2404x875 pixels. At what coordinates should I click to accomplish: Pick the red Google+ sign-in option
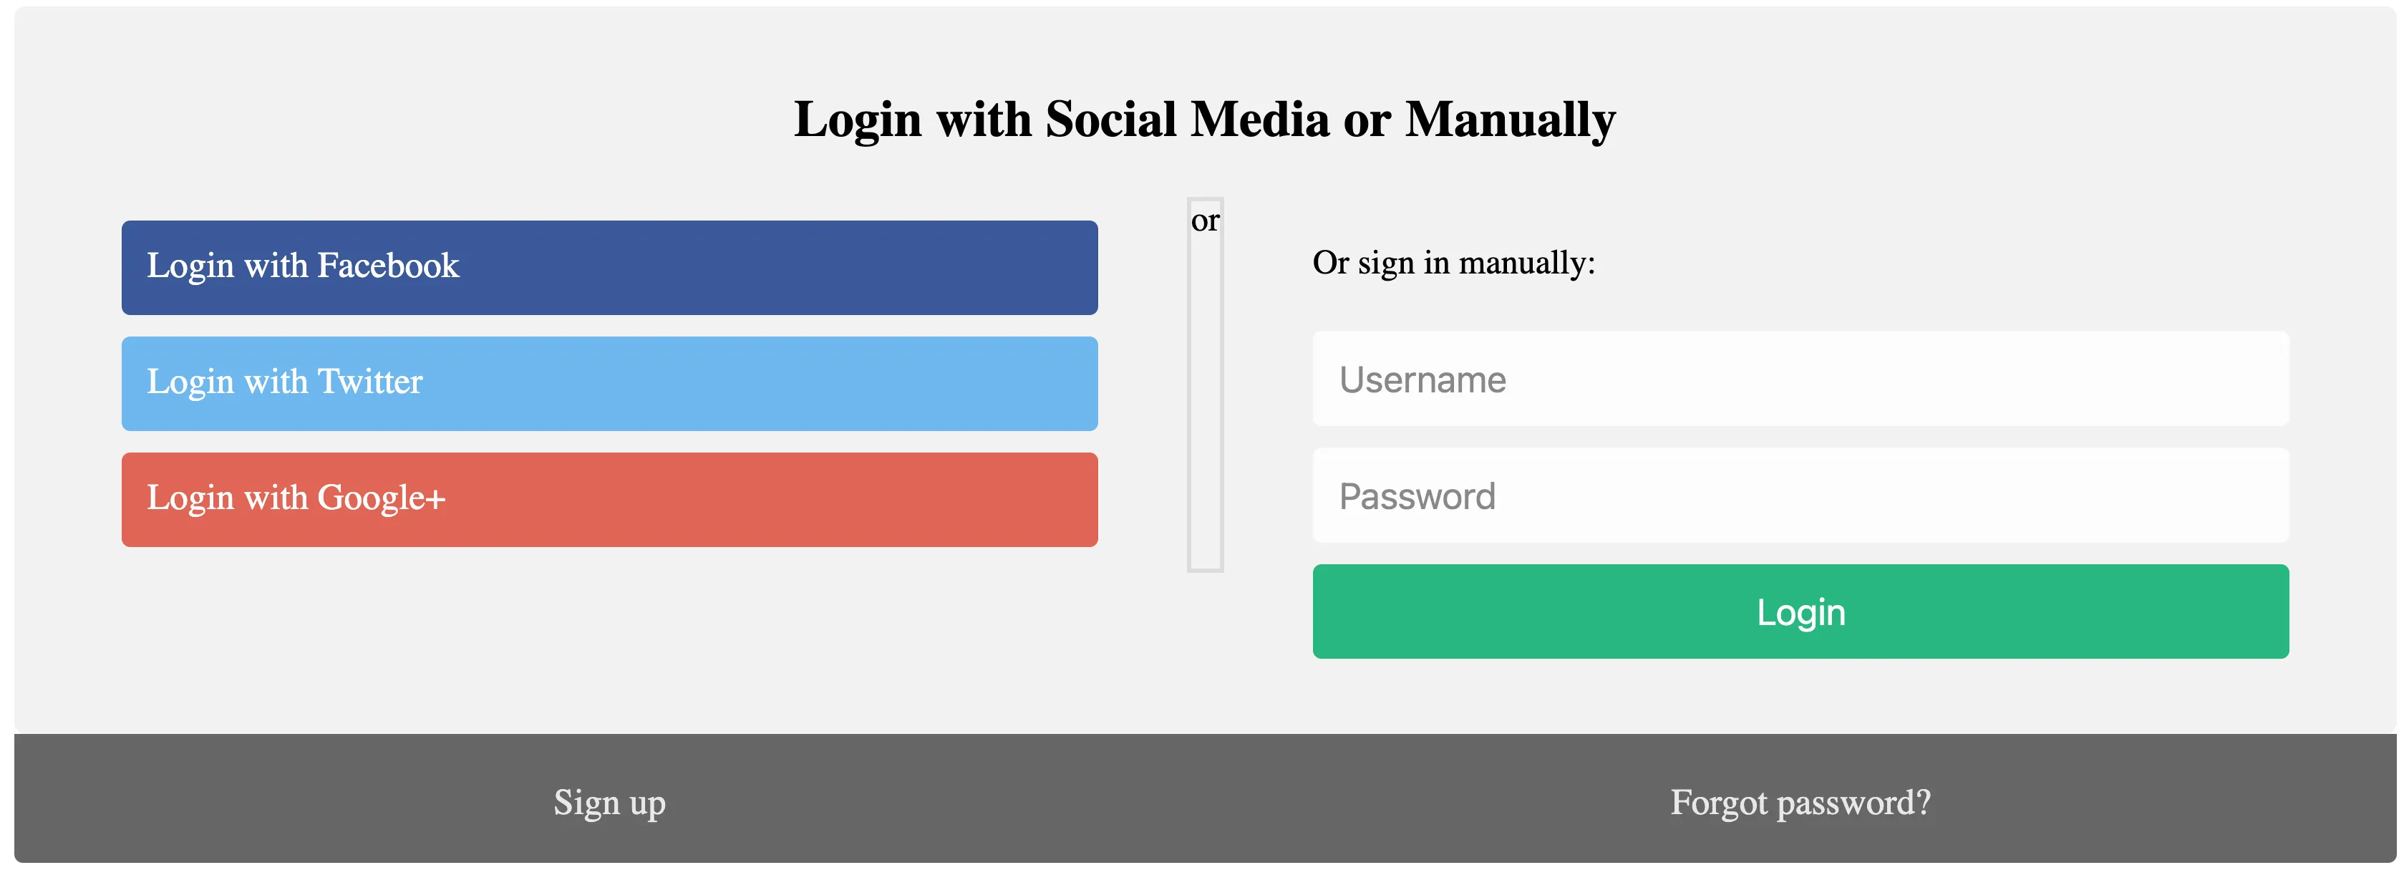tap(609, 498)
